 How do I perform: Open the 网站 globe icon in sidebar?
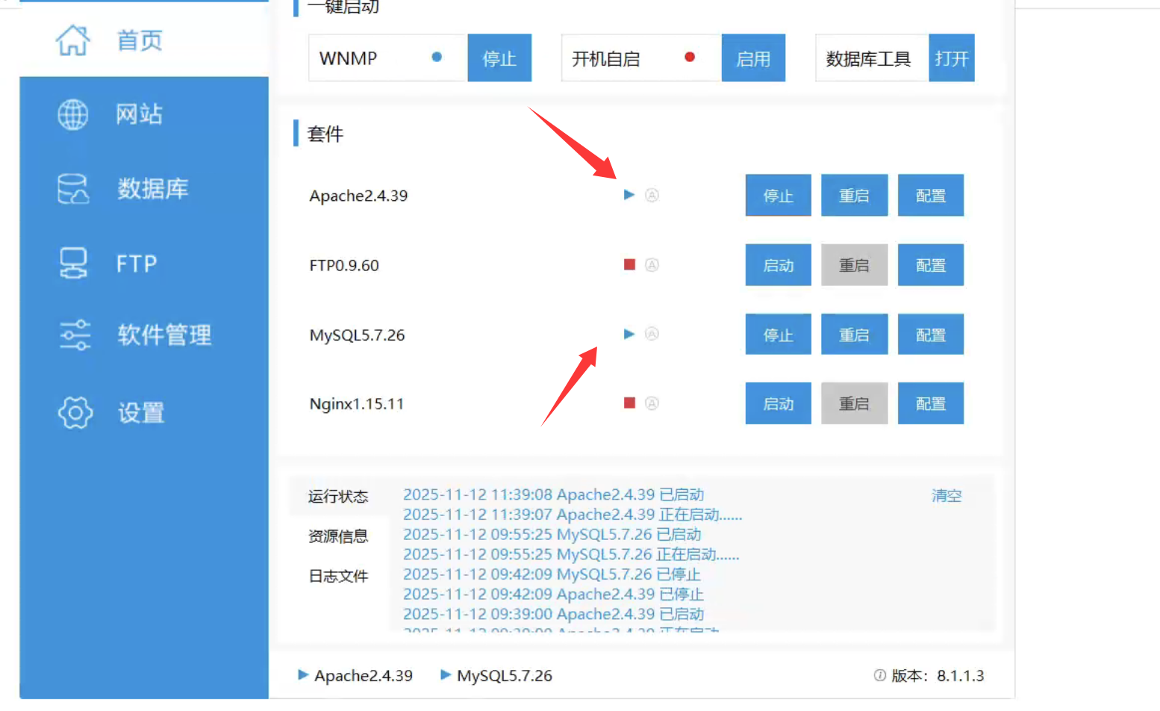click(x=72, y=115)
